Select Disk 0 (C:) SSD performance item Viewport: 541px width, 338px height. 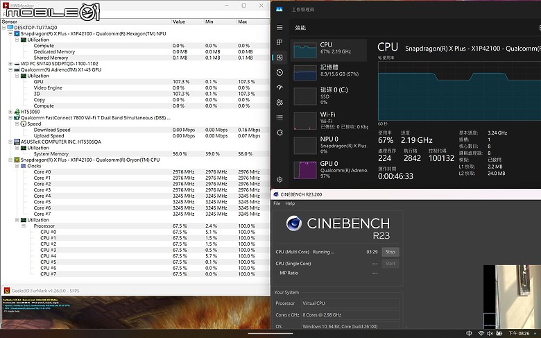tap(329, 96)
